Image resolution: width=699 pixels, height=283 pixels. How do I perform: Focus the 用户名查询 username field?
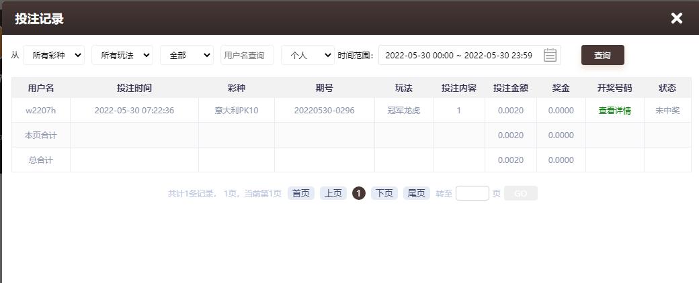tap(247, 55)
